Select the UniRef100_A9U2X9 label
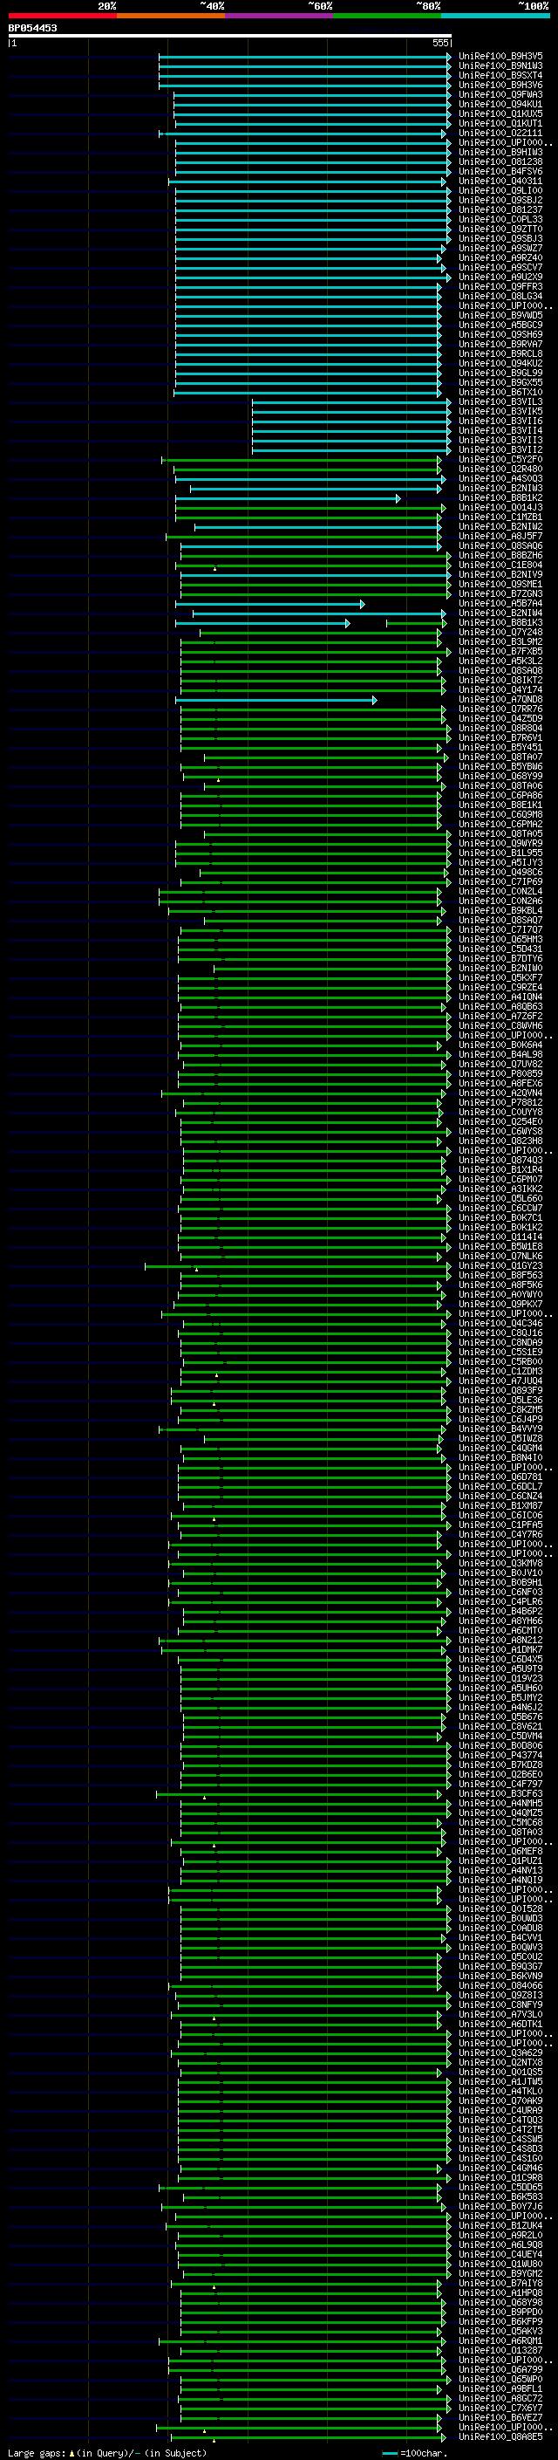Image resolution: width=558 pixels, height=2460 pixels. pyautogui.click(x=500, y=277)
